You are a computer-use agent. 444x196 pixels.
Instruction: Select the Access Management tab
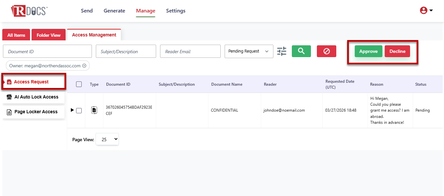(94, 35)
